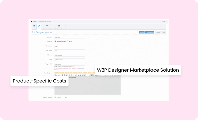Image resolution: width=198 pixels, height=120 pixels.
Task: Click the Product-Specific Costs label
Action: (x=39, y=81)
